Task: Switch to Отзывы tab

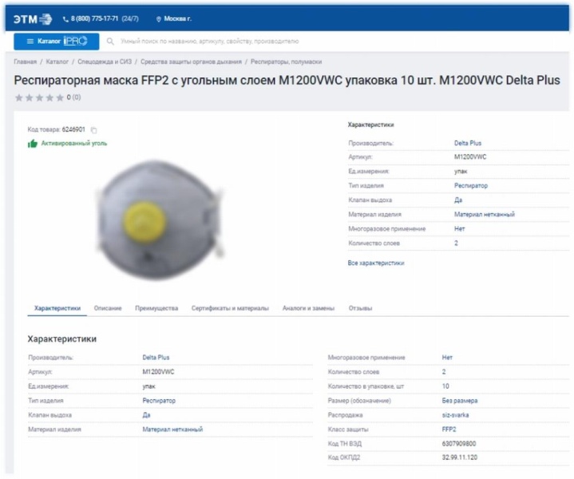Action: point(360,308)
